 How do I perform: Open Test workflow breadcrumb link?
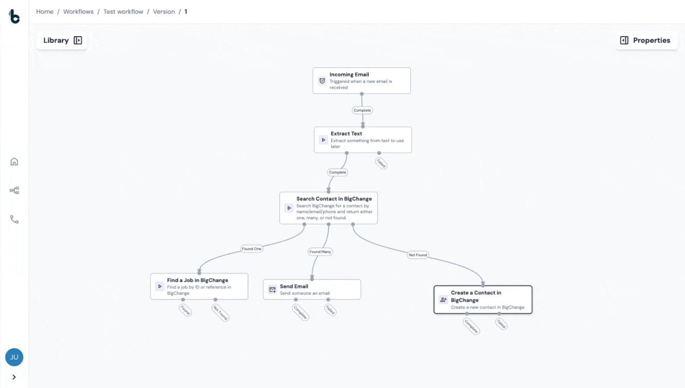123,12
